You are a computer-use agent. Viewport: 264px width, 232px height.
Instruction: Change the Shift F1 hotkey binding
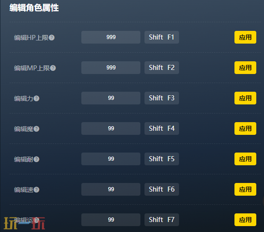point(162,37)
